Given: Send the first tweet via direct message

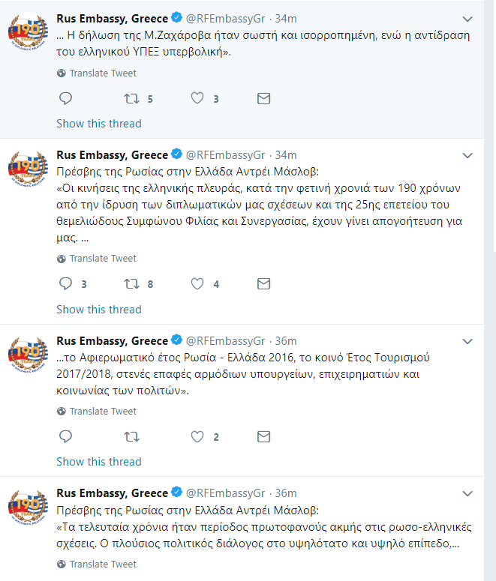Looking at the screenshot, I should pos(264,98).
